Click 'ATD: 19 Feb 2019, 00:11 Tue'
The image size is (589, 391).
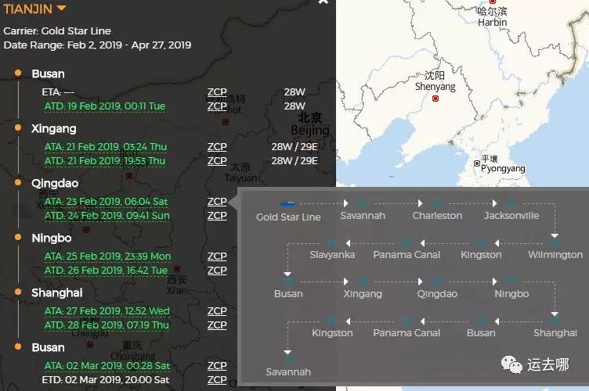click(x=105, y=106)
